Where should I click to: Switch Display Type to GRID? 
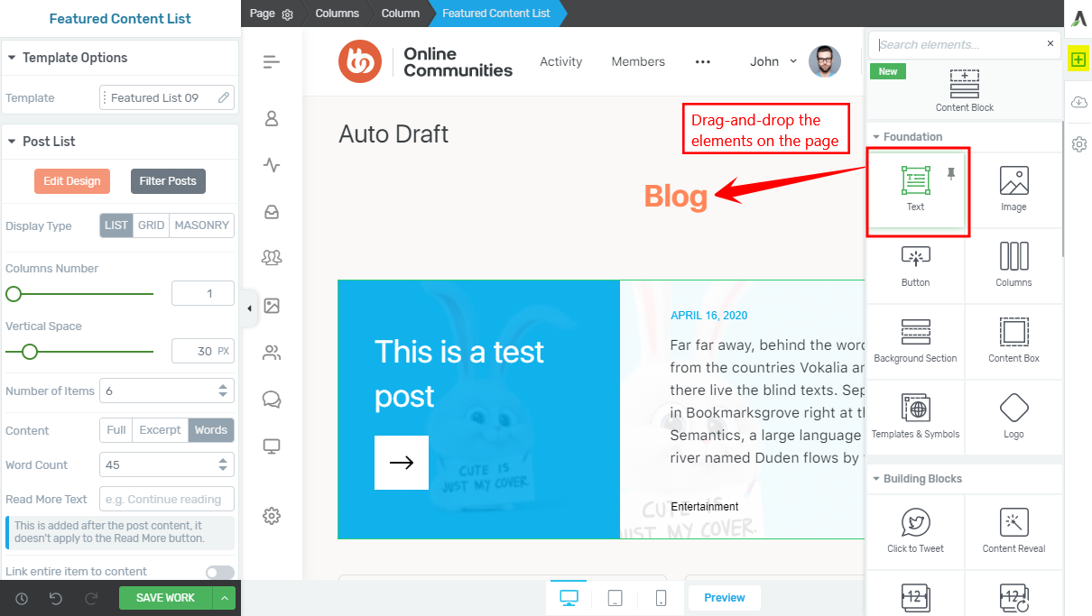pos(150,225)
